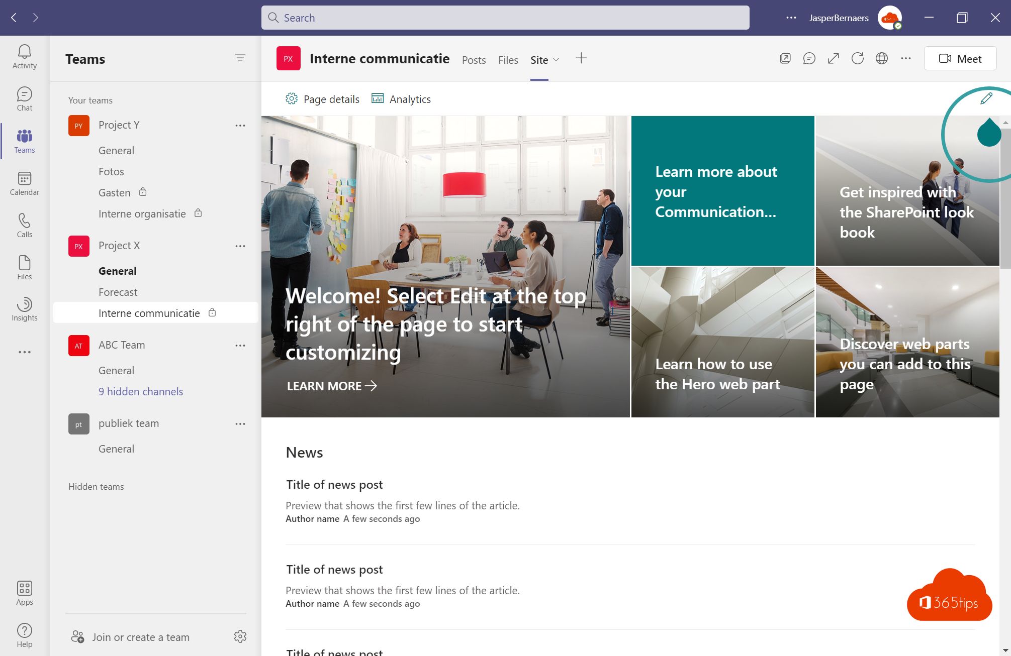Expand the Site tab dropdown chevron
Image resolution: width=1011 pixels, height=656 pixels.
coord(556,60)
